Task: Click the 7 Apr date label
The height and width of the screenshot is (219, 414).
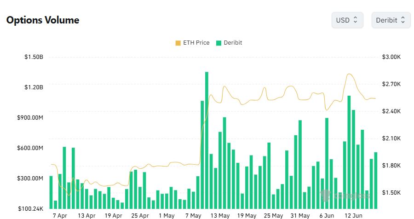Action: click(x=60, y=215)
